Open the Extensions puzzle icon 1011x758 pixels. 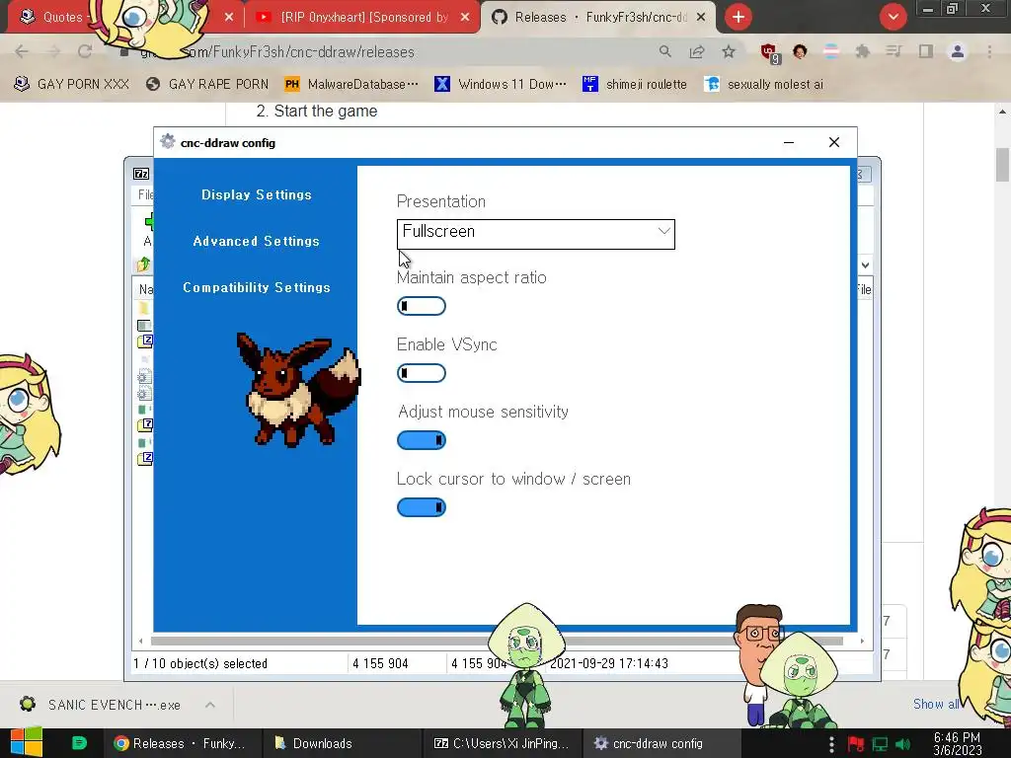point(862,51)
